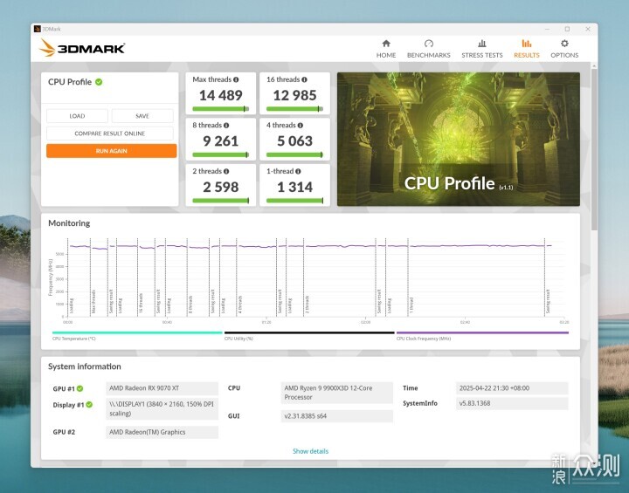The width and height of the screenshot is (629, 493).
Task: Click the AMD Ryzen 9 9900X3D processor field
Action: pyautogui.click(x=337, y=393)
